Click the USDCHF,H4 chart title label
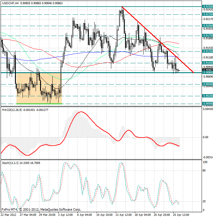The width and height of the screenshot is (213, 217). [10, 2]
